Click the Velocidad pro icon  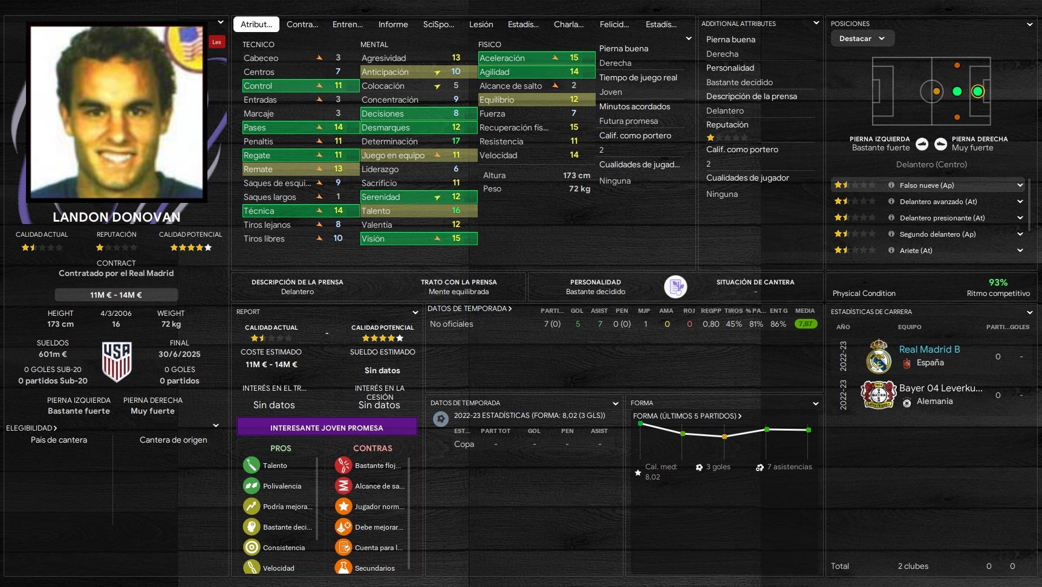(251, 568)
